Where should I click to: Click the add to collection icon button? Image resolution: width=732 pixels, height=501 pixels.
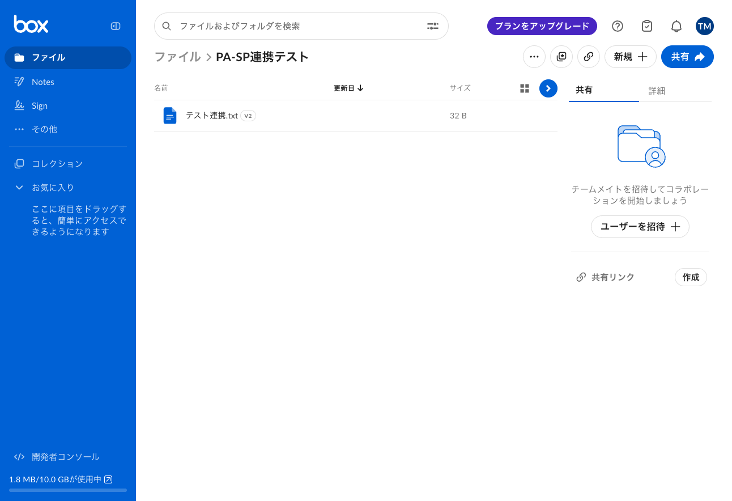(561, 57)
